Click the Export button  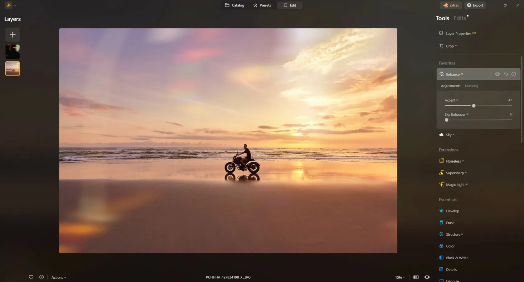pos(475,5)
